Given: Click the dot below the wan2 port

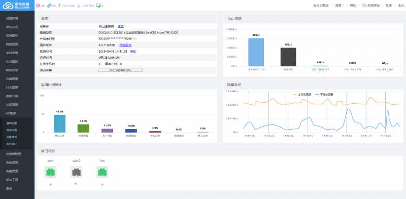Looking at the screenshot, I should (75, 184).
